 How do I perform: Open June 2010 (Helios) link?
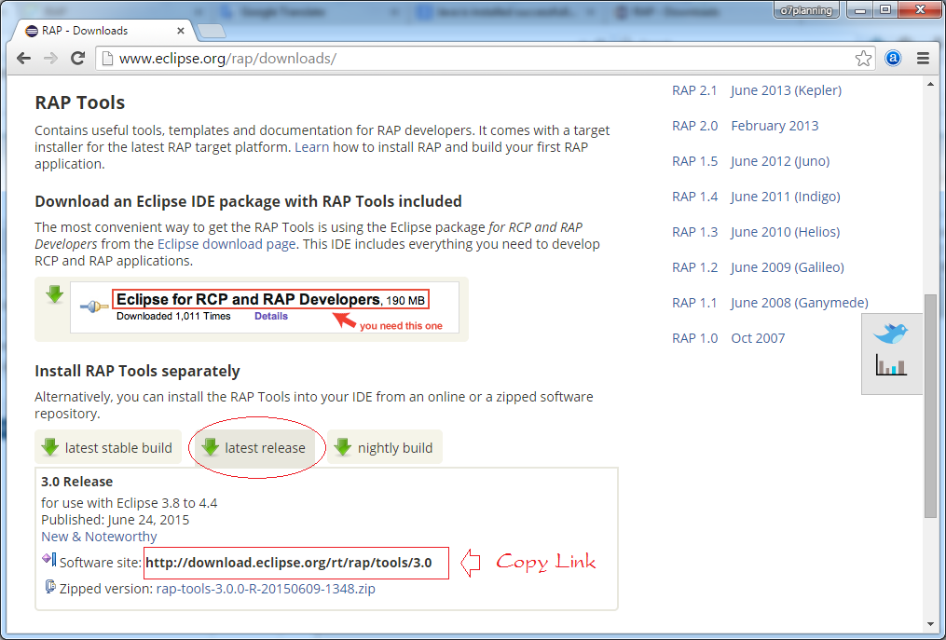coord(786,232)
